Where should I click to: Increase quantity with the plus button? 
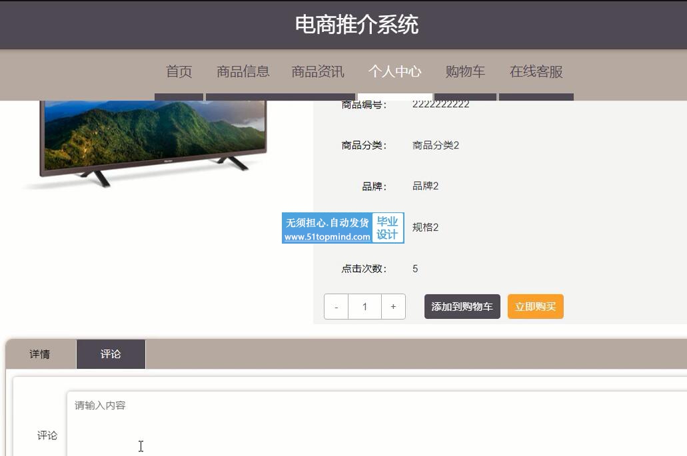[x=393, y=307]
